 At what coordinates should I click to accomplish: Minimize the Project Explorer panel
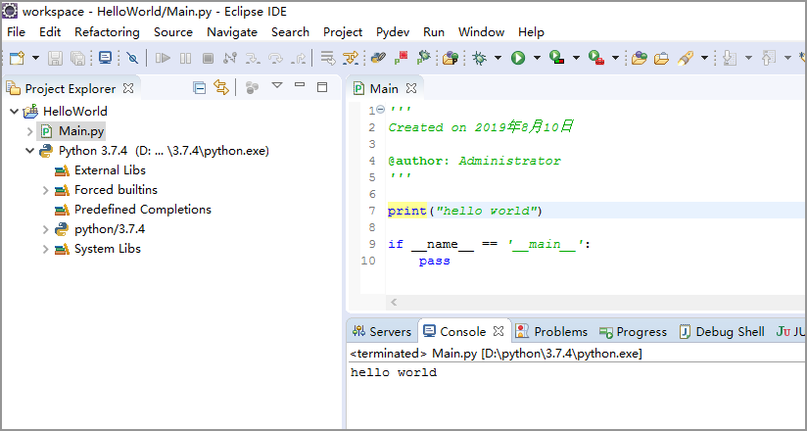click(x=300, y=84)
